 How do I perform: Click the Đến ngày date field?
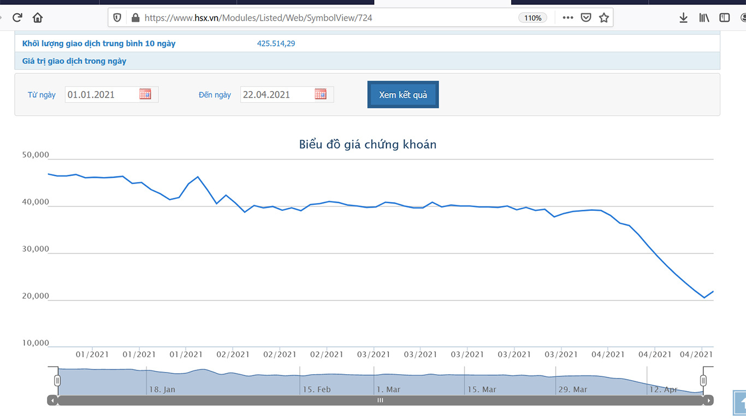click(x=276, y=95)
